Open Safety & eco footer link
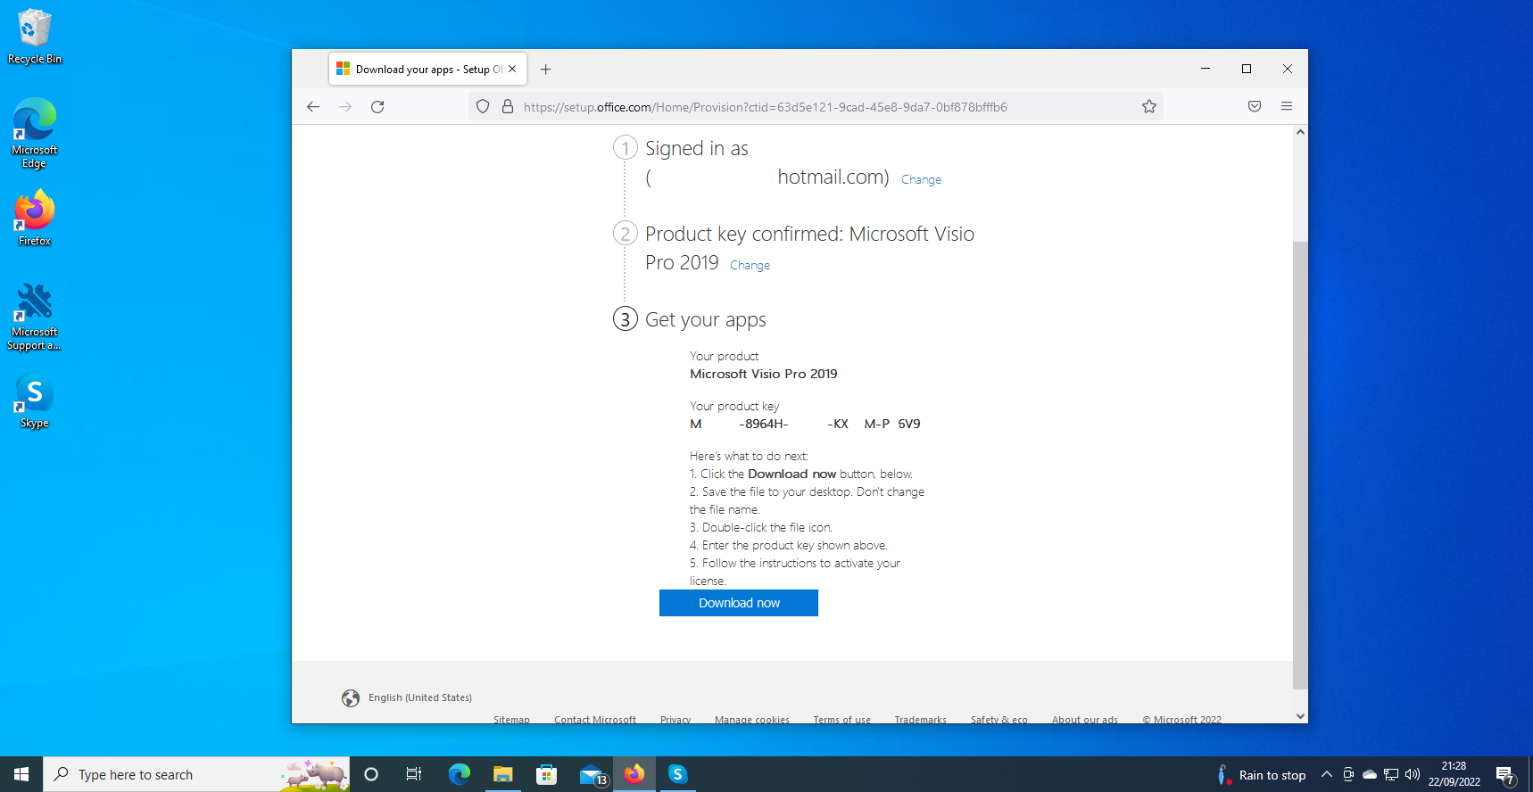 pyautogui.click(x=999, y=719)
